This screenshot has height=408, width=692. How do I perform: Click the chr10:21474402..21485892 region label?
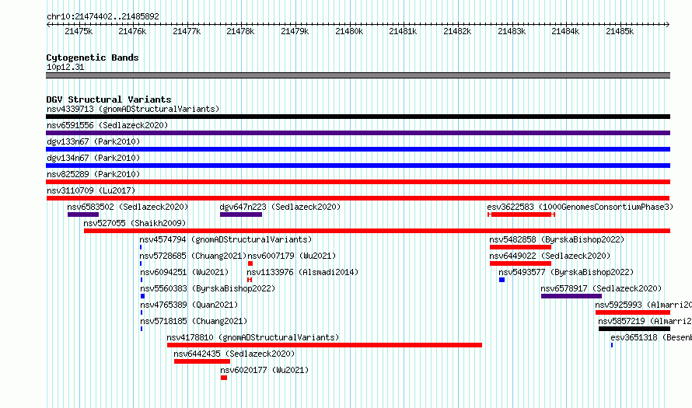(103, 16)
